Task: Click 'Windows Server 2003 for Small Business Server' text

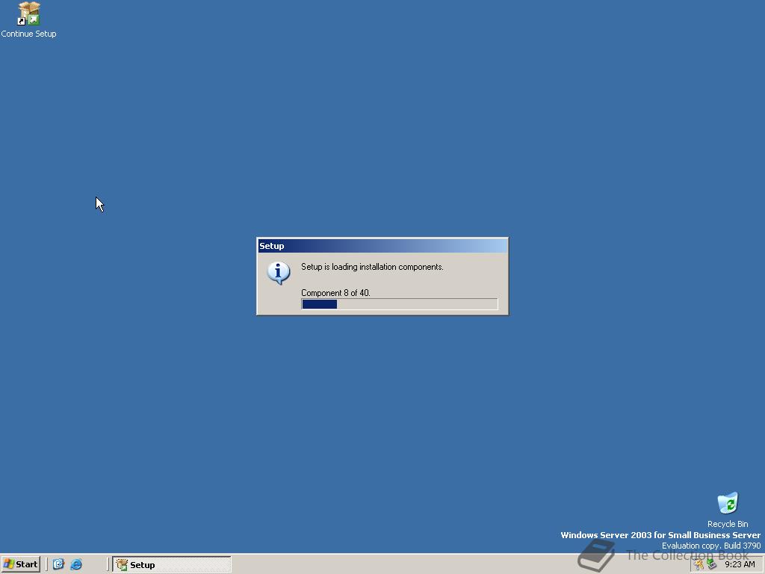Action: 660,535
